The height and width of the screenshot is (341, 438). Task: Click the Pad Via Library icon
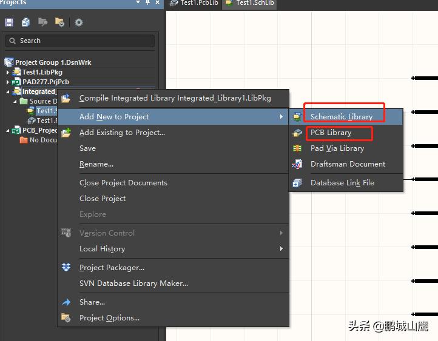(x=297, y=148)
